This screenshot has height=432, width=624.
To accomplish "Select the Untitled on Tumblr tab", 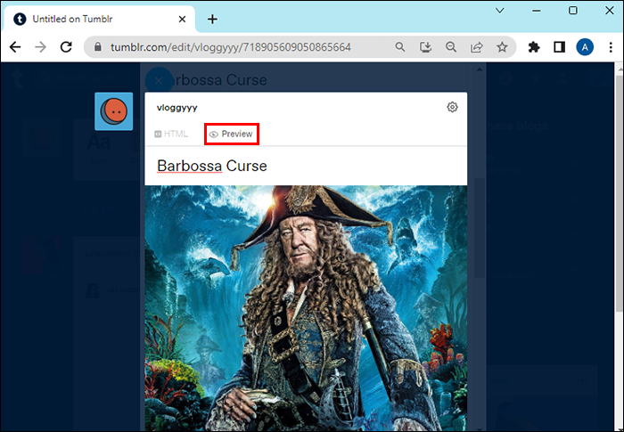I will click(x=100, y=19).
